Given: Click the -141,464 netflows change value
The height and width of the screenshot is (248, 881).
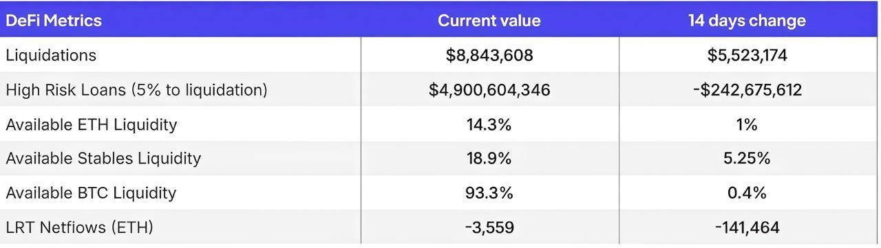Looking at the screenshot, I should coord(747,227).
